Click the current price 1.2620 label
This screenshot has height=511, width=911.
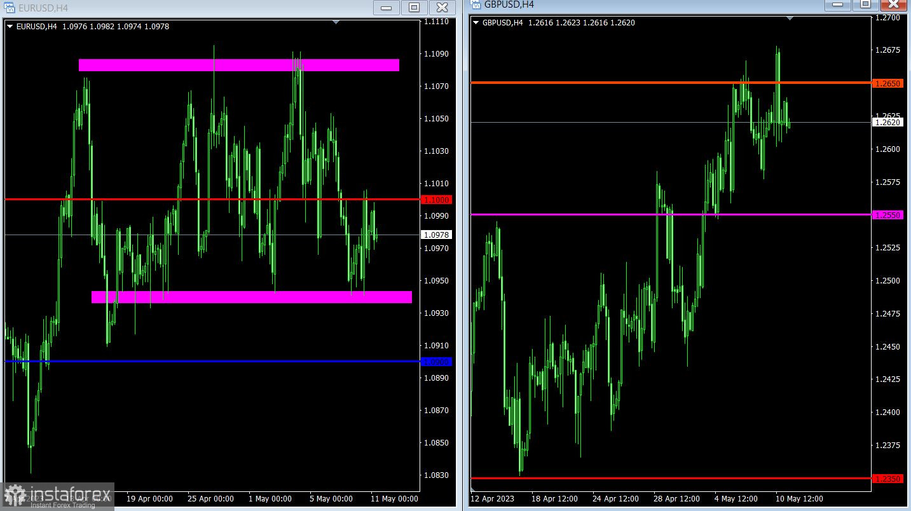click(887, 122)
